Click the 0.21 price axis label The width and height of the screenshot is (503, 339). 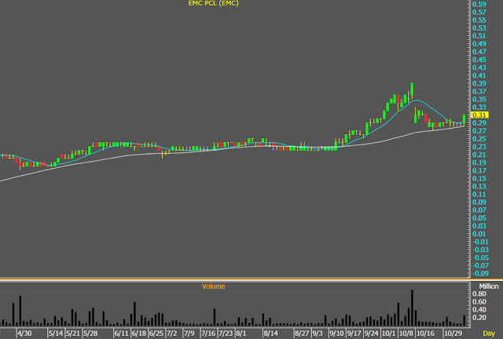(x=479, y=155)
